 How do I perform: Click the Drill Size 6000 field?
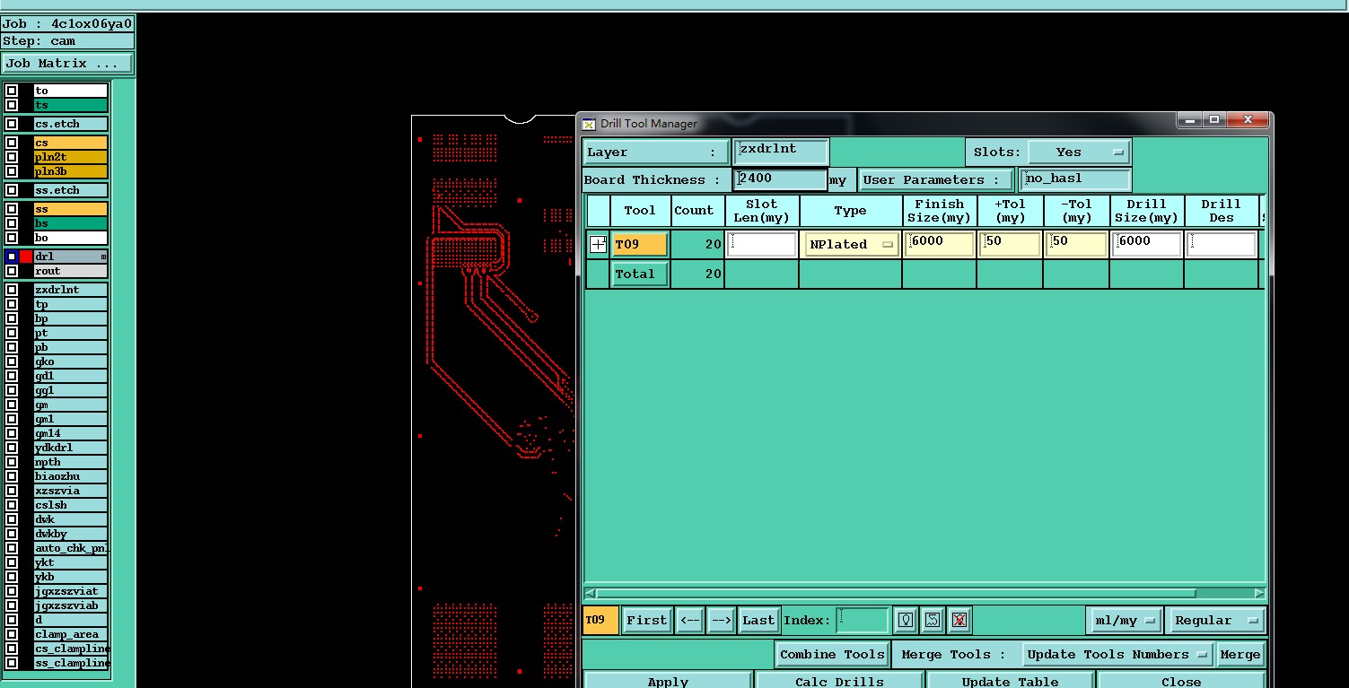pos(1146,244)
